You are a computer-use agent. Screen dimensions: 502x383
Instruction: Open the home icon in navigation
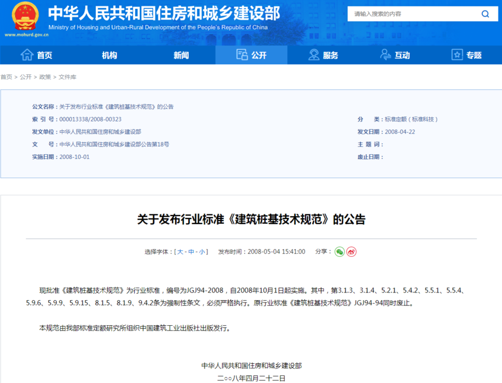pyautogui.click(x=27, y=55)
